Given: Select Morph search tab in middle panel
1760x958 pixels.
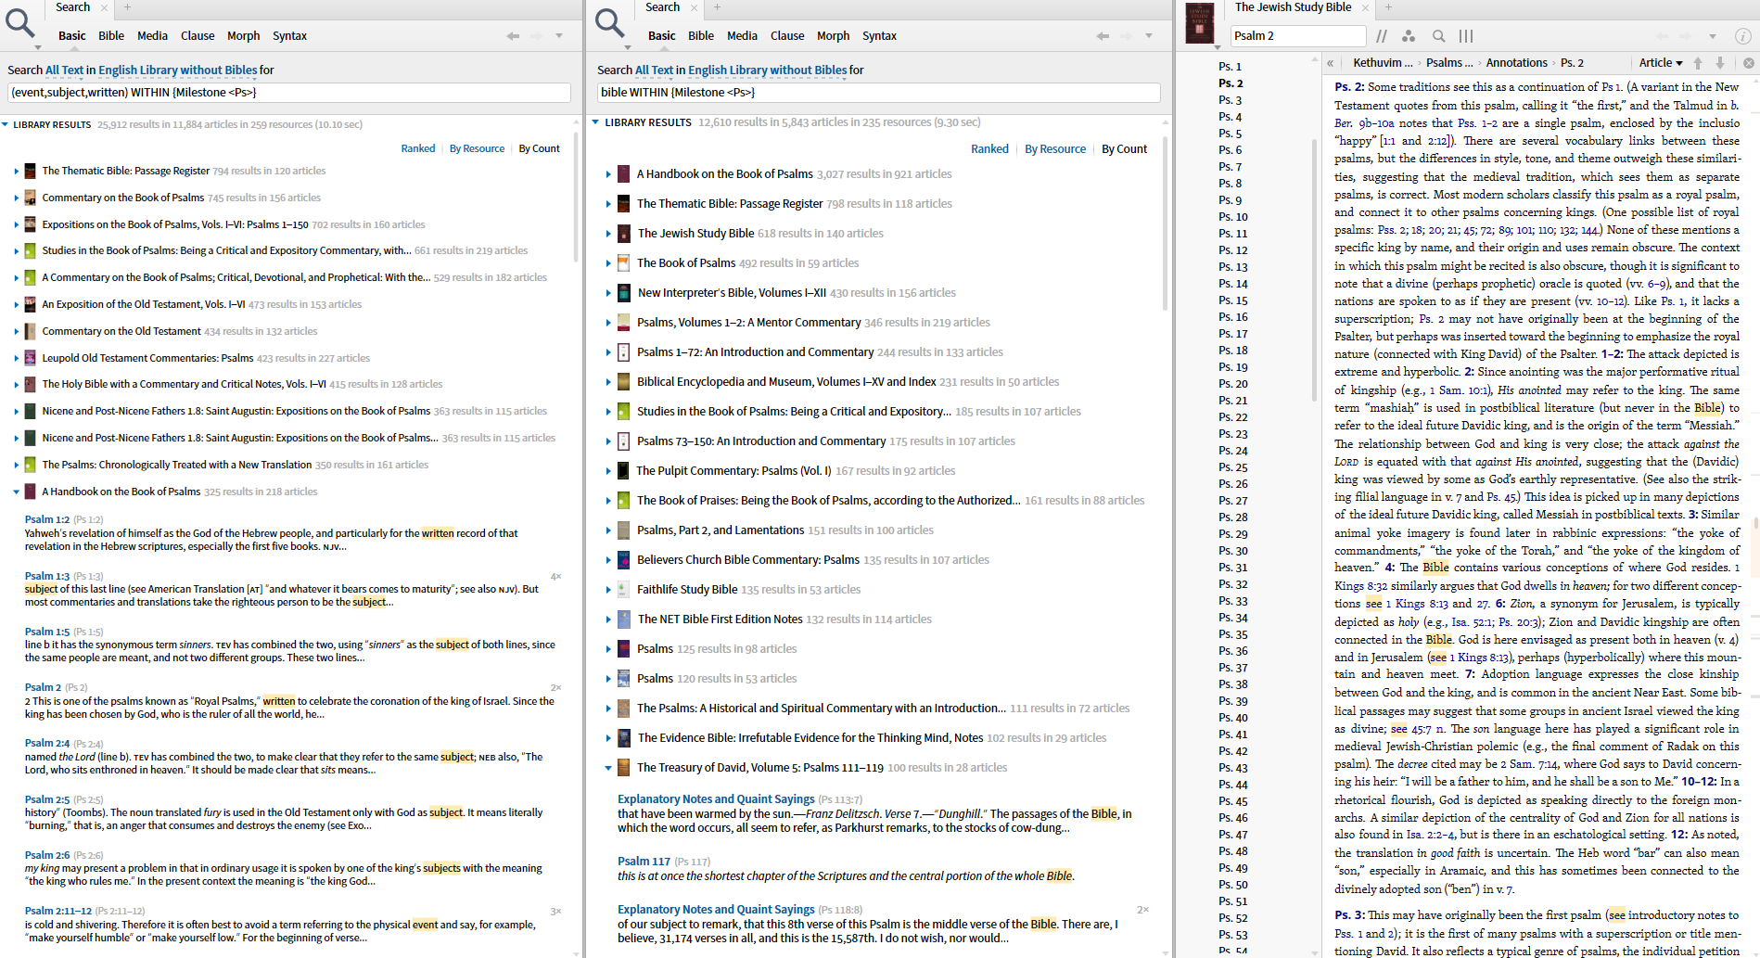Looking at the screenshot, I should 833,36.
